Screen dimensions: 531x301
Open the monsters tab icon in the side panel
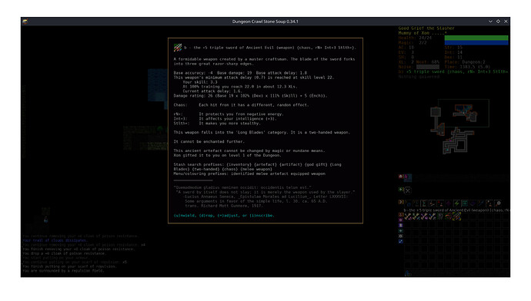(x=400, y=177)
